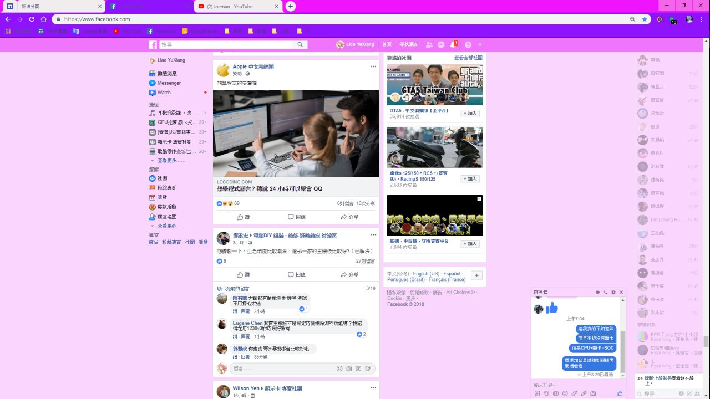
Task: Open options menu on 電腦DIY group post
Action: coord(373,235)
